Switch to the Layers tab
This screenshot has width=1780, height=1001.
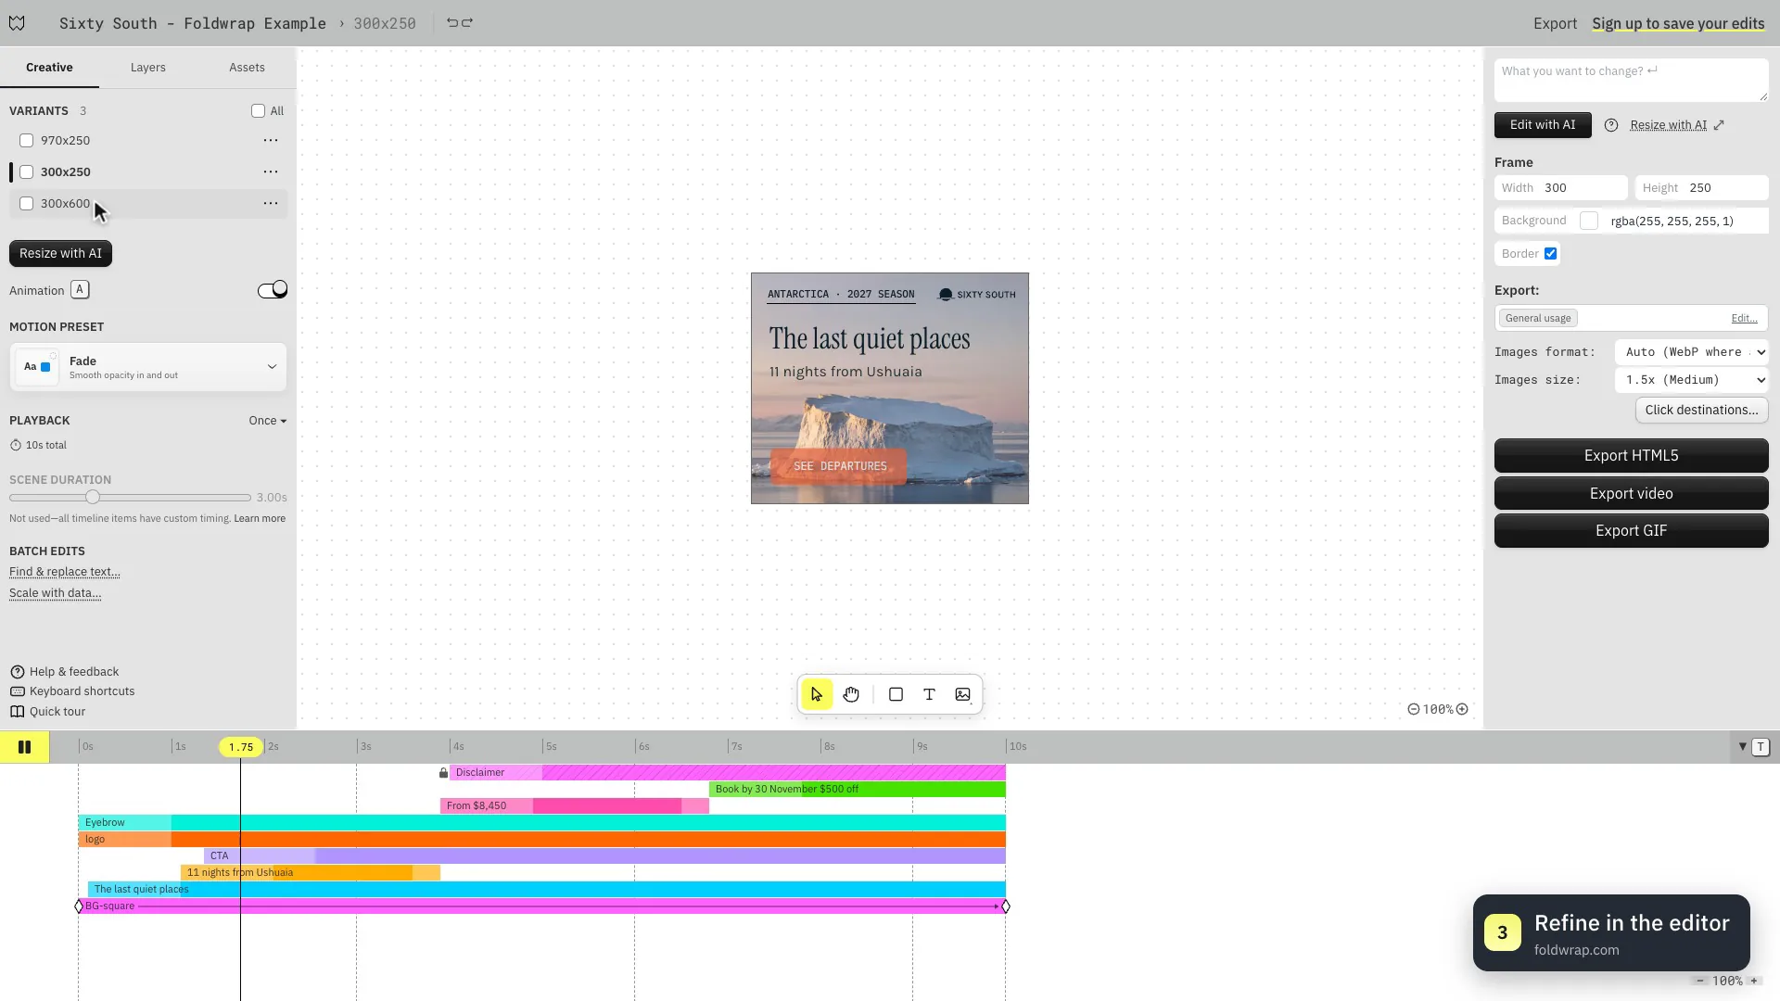pos(148,68)
